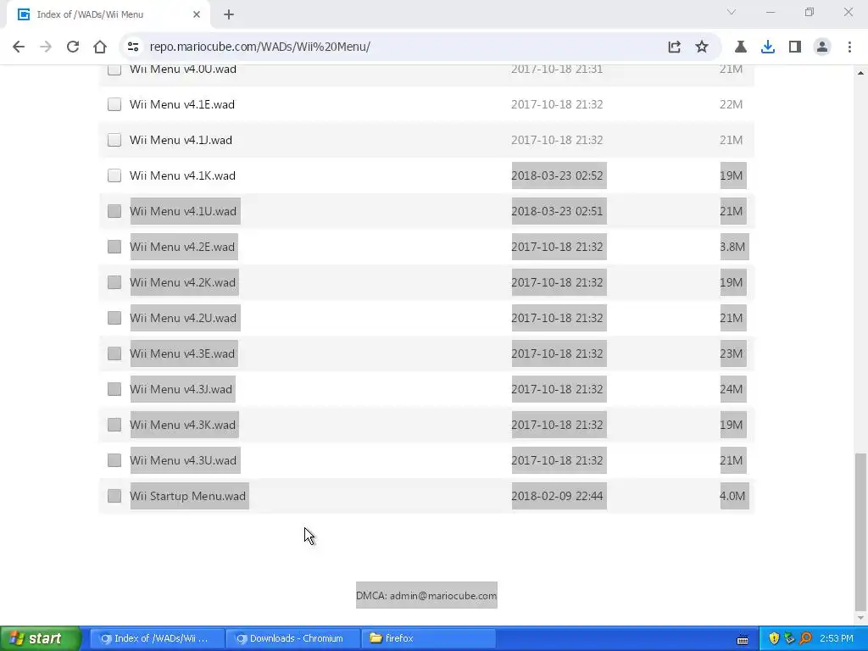
Task: Click the page vertical scrollbar thumb
Action: 860,533
